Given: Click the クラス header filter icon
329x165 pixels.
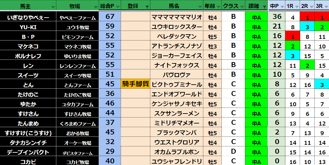Looking at the screenshot, I should 242,7.
